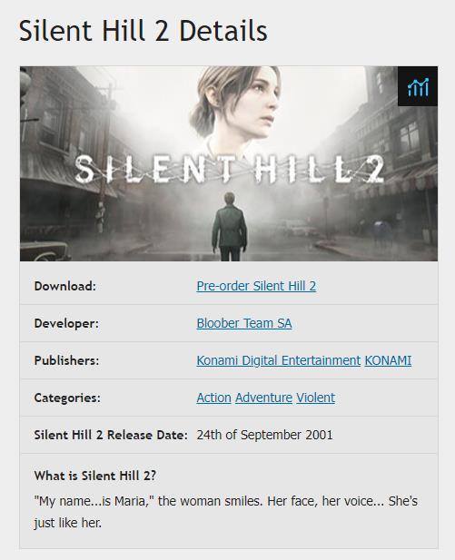Click the KONAMI publisher link
This screenshot has height=560, width=455.
click(x=388, y=360)
